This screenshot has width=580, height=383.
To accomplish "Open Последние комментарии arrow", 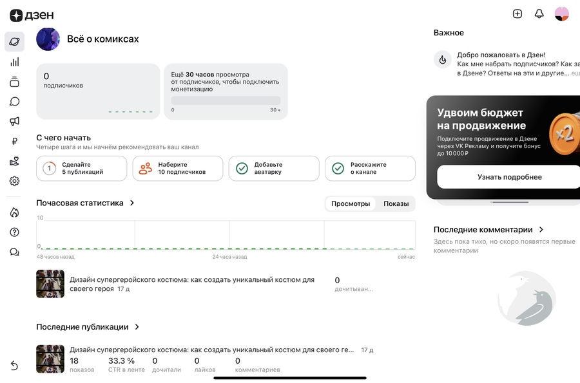I will coord(541,230).
